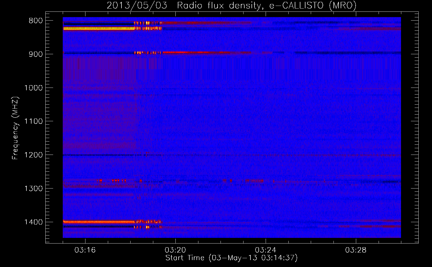Image resolution: width=432 pixels, height=267 pixels.
Task: Select the 1200 frequency axis label
Action: coord(33,155)
